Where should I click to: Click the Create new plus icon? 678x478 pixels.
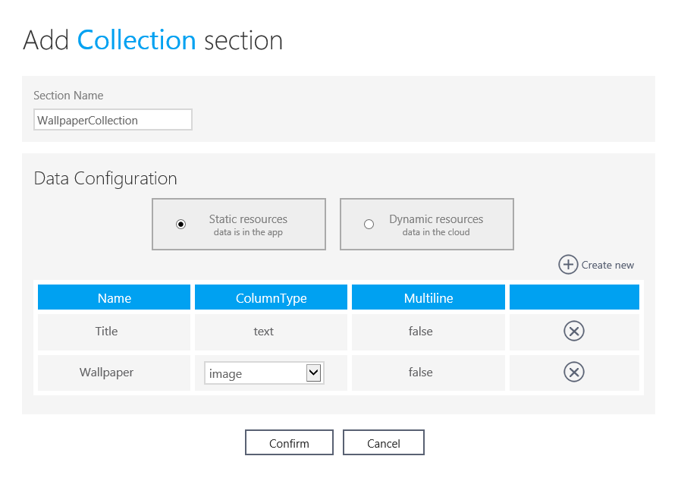[x=568, y=264]
